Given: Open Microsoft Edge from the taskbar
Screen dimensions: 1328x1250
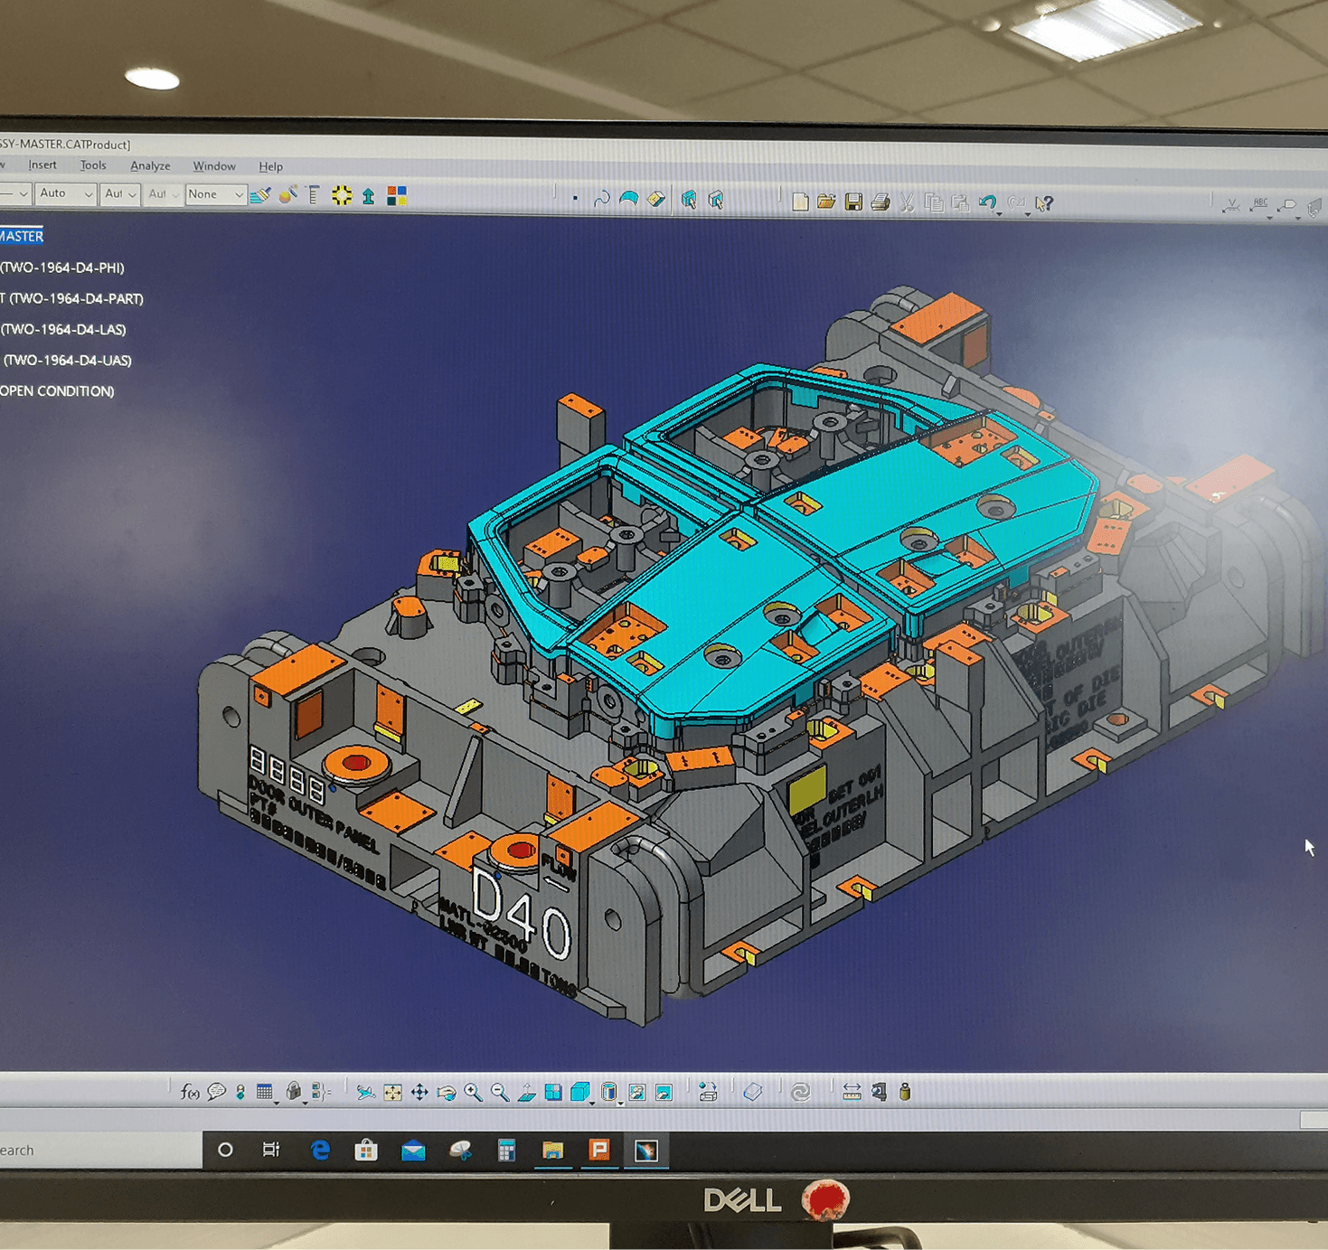Looking at the screenshot, I should pos(320,1150).
